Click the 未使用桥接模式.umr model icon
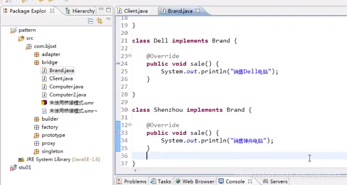Image resolution: width=347 pixels, height=185 pixels. point(45,103)
